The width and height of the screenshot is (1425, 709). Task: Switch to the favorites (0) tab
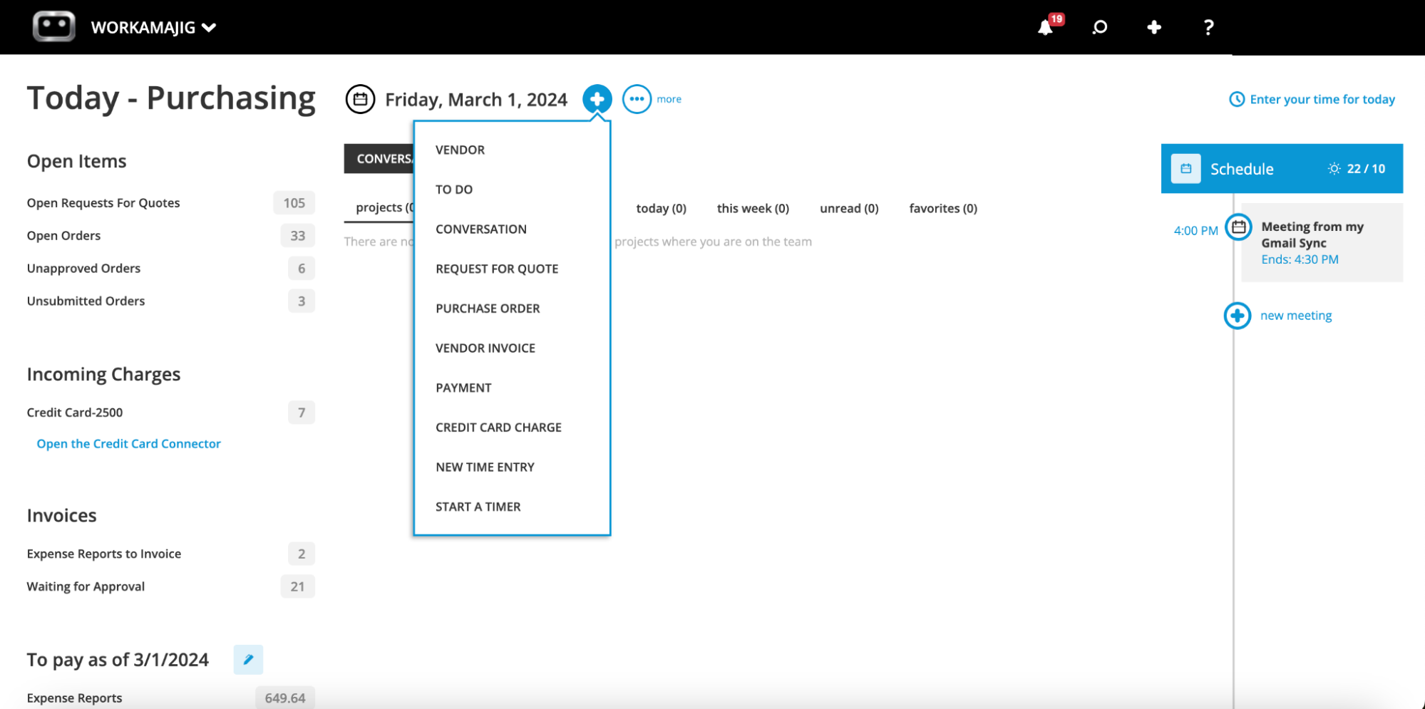tap(942, 208)
